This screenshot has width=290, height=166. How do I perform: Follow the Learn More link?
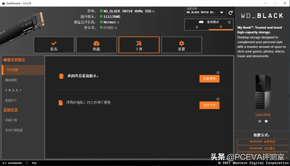(x=263, y=114)
